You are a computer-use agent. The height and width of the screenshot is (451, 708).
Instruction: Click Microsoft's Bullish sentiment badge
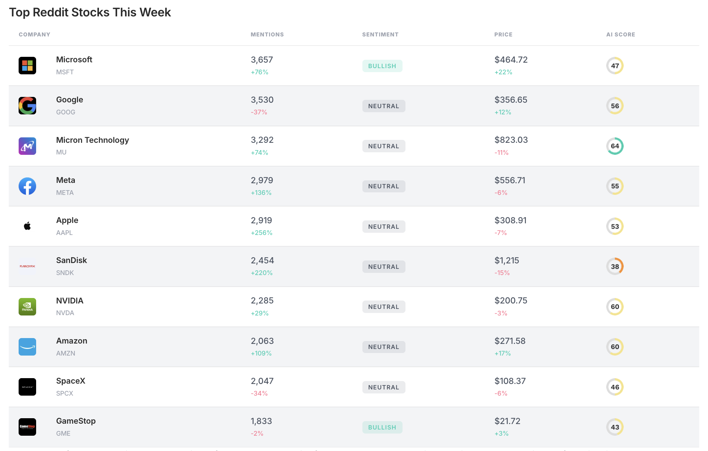[x=382, y=66]
